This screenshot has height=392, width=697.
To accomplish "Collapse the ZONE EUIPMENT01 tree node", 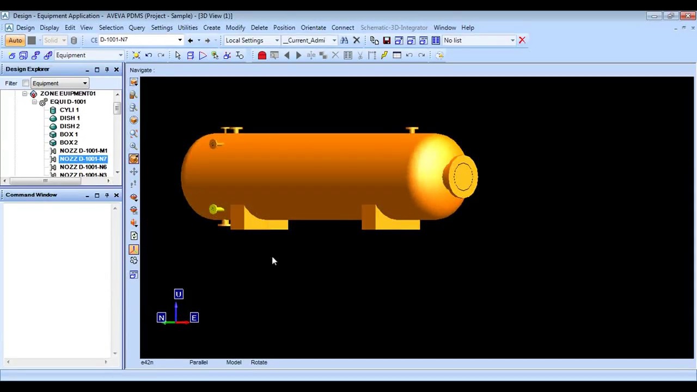I will 25,94.
